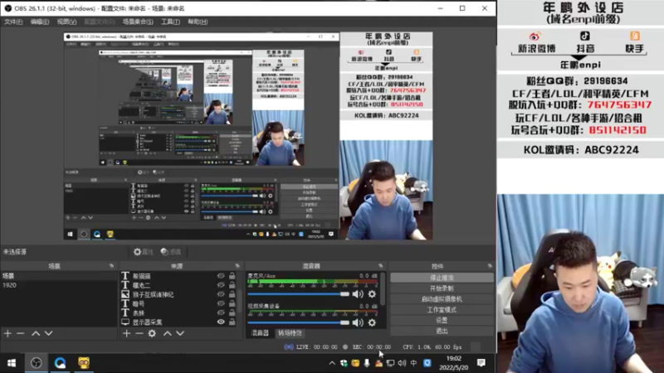Toggle the lock on the image source
Image resolution: width=664 pixels, height=373 pixels.
coord(232,294)
